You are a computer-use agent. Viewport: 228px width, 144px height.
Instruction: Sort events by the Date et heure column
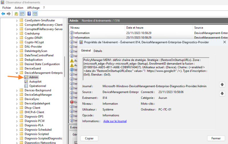[x=135, y=28]
